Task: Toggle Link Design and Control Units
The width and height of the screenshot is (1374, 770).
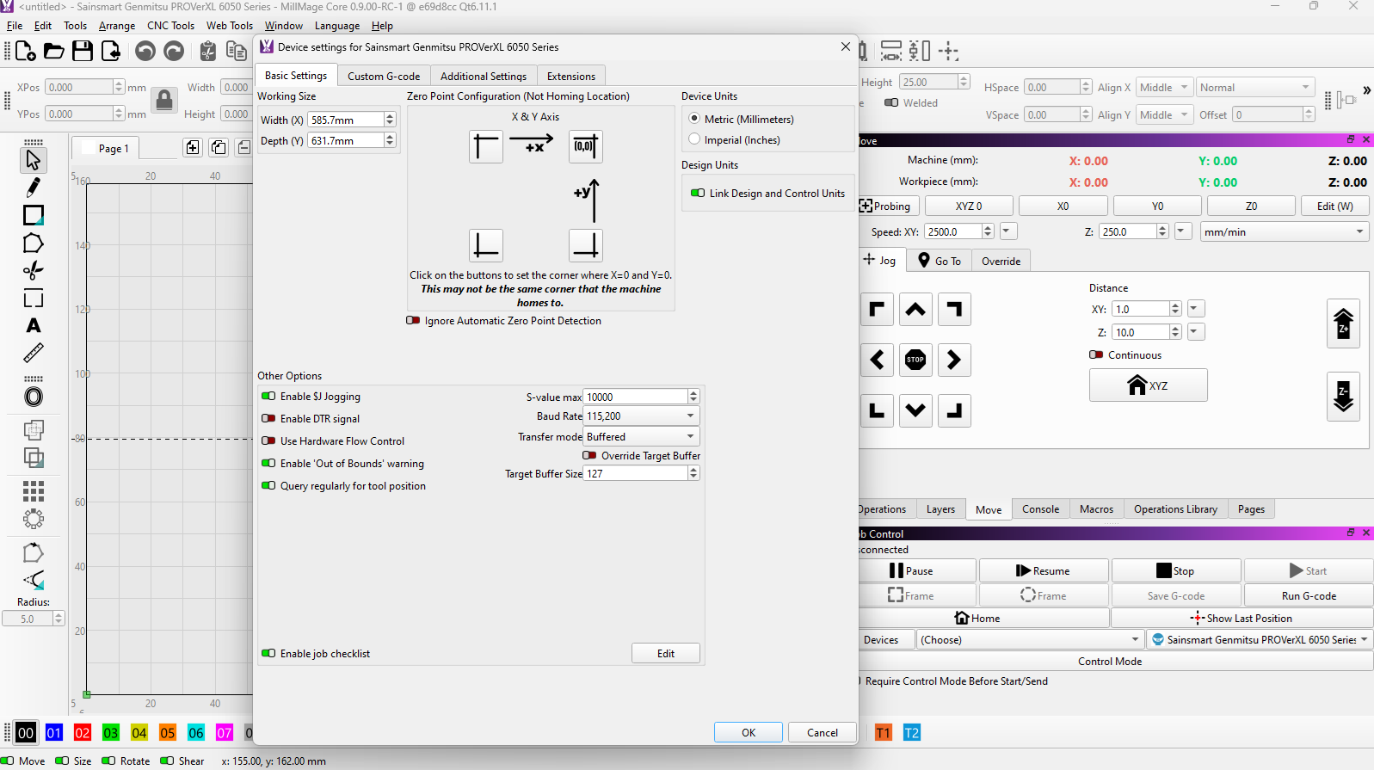Action: tap(698, 194)
